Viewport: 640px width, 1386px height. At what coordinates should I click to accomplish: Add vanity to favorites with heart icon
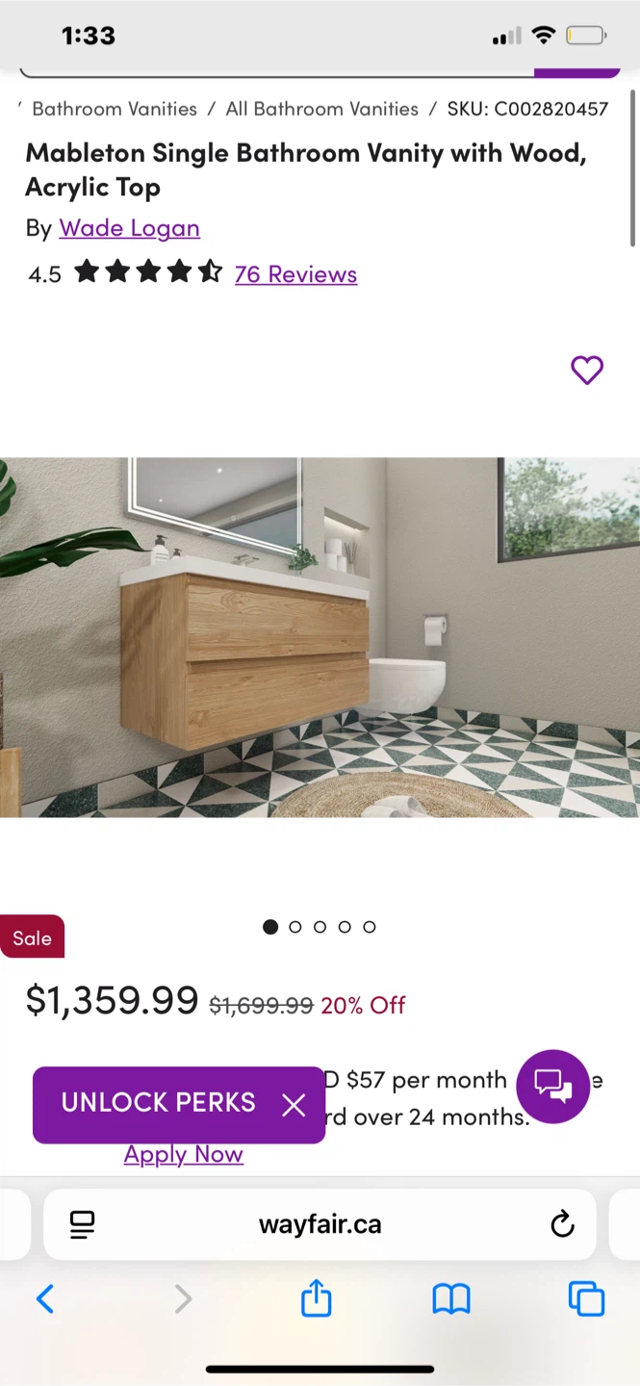587,370
